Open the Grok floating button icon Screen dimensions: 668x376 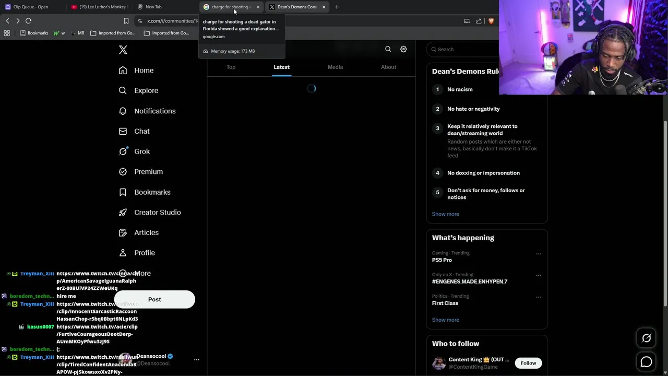(x=646, y=338)
